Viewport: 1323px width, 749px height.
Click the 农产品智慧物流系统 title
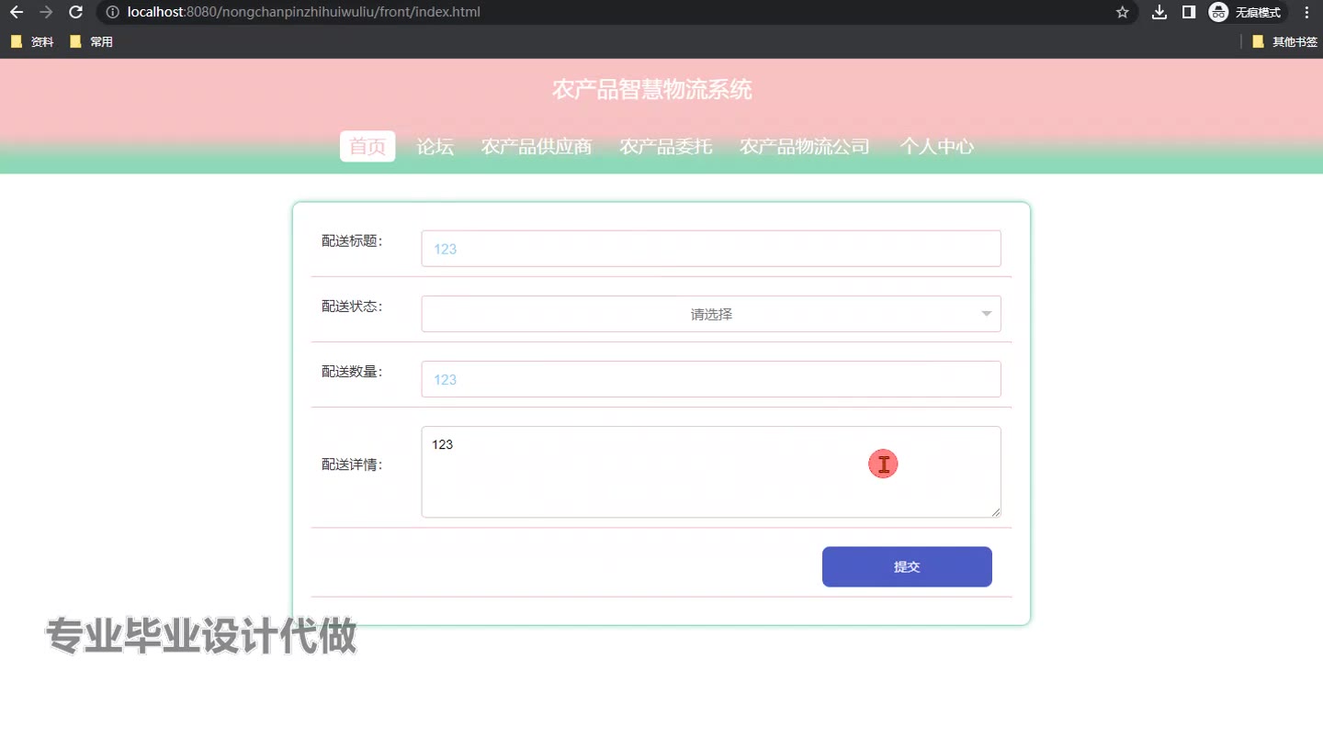point(652,89)
